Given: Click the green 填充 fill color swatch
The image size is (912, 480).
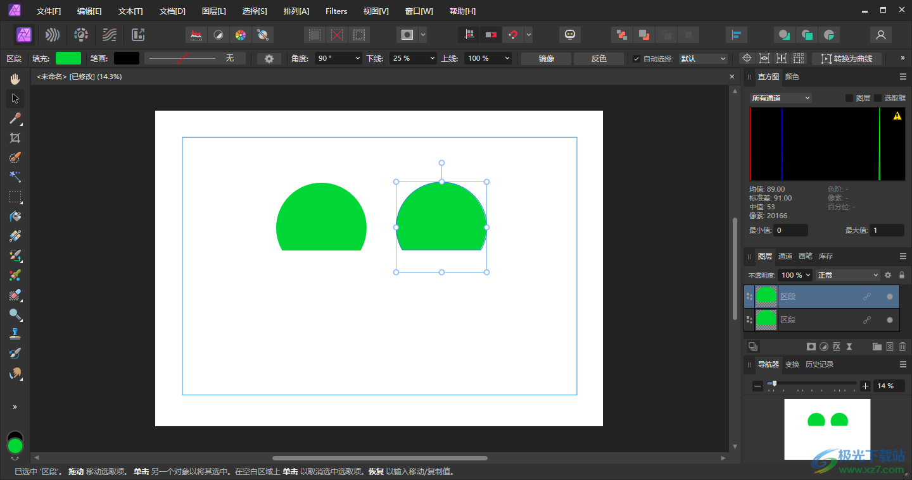Looking at the screenshot, I should (68, 58).
